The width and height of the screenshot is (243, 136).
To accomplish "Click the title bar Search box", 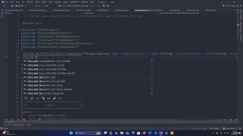I will click(x=102, y=2).
